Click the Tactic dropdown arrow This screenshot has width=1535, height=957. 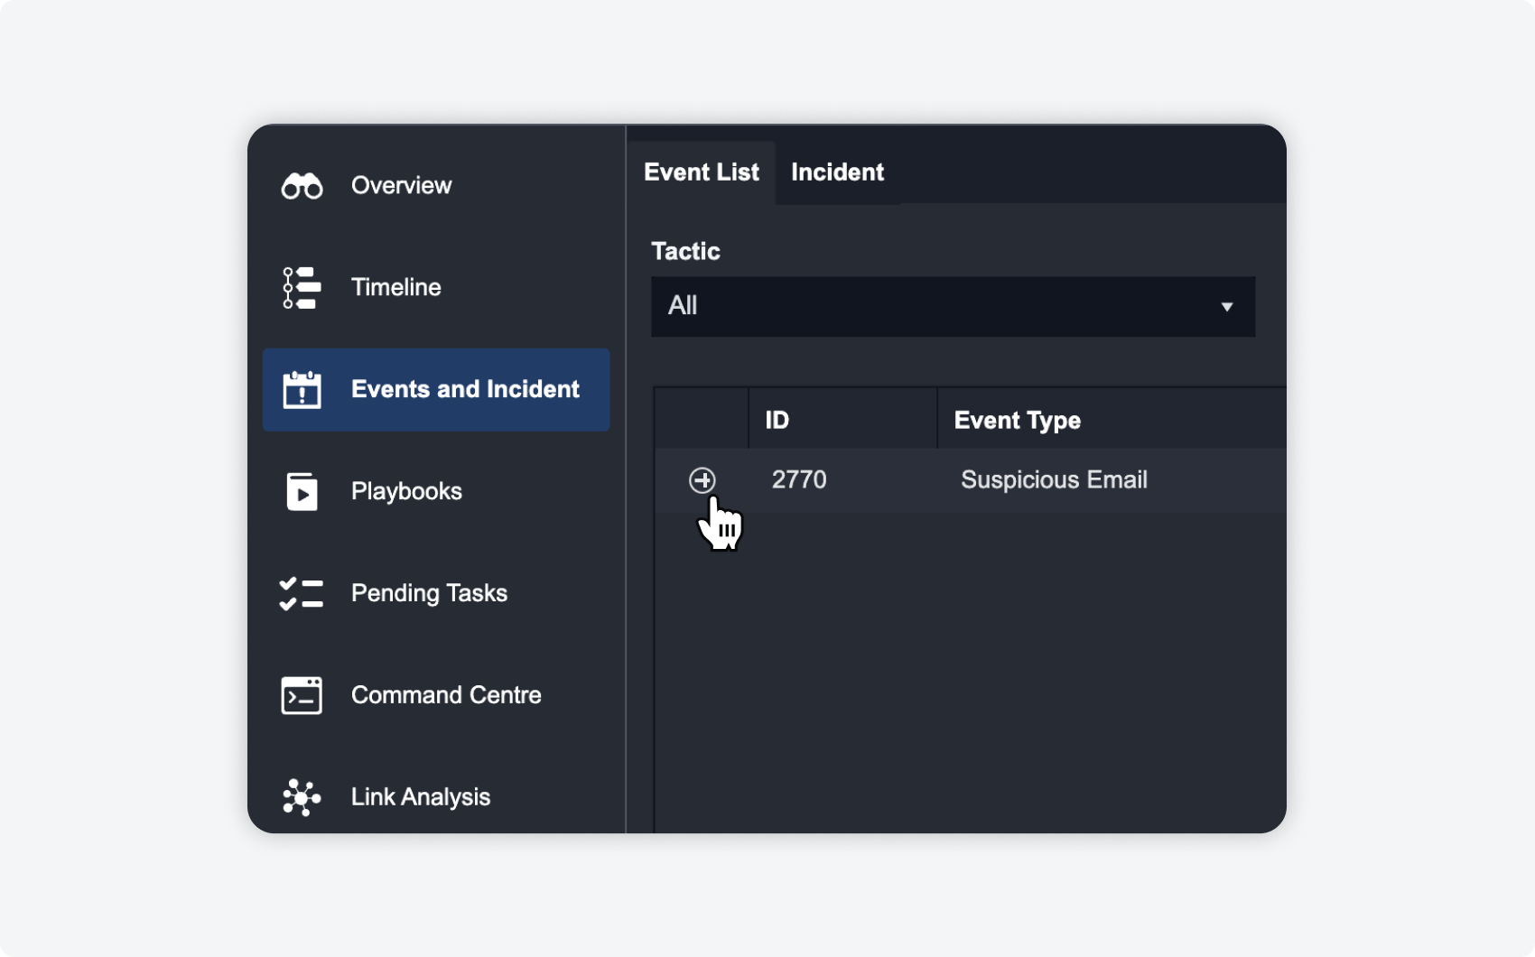1226,307
